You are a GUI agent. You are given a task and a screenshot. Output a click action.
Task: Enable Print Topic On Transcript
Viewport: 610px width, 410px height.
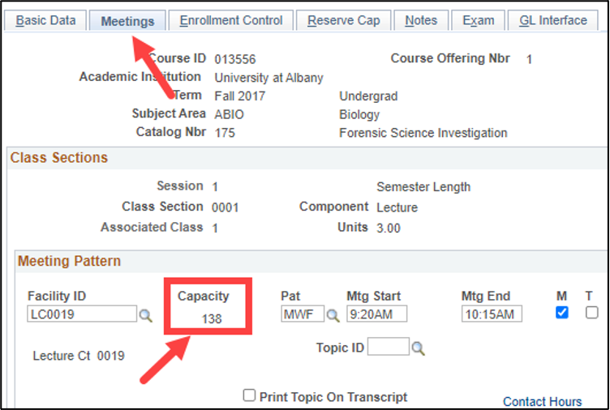click(250, 395)
